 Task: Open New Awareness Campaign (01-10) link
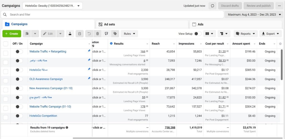tap(51, 88)
